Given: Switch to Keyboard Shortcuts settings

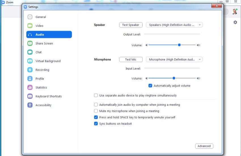Looking at the screenshot, I should 48,96.
